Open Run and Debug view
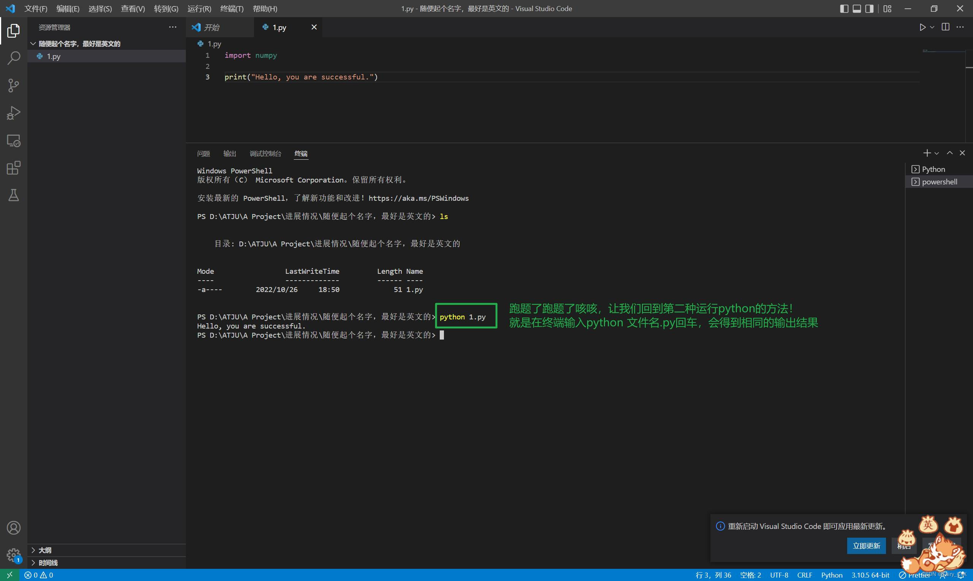Image resolution: width=973 pixels, height=581 pixels. 13,113
